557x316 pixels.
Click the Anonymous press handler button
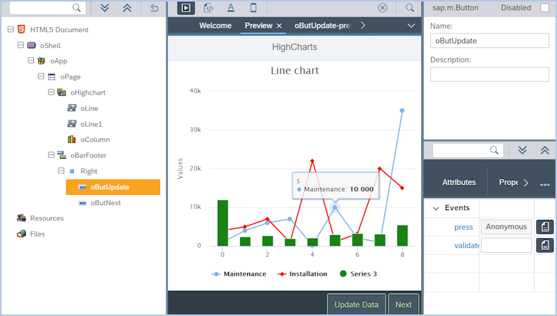click(506, 227)
